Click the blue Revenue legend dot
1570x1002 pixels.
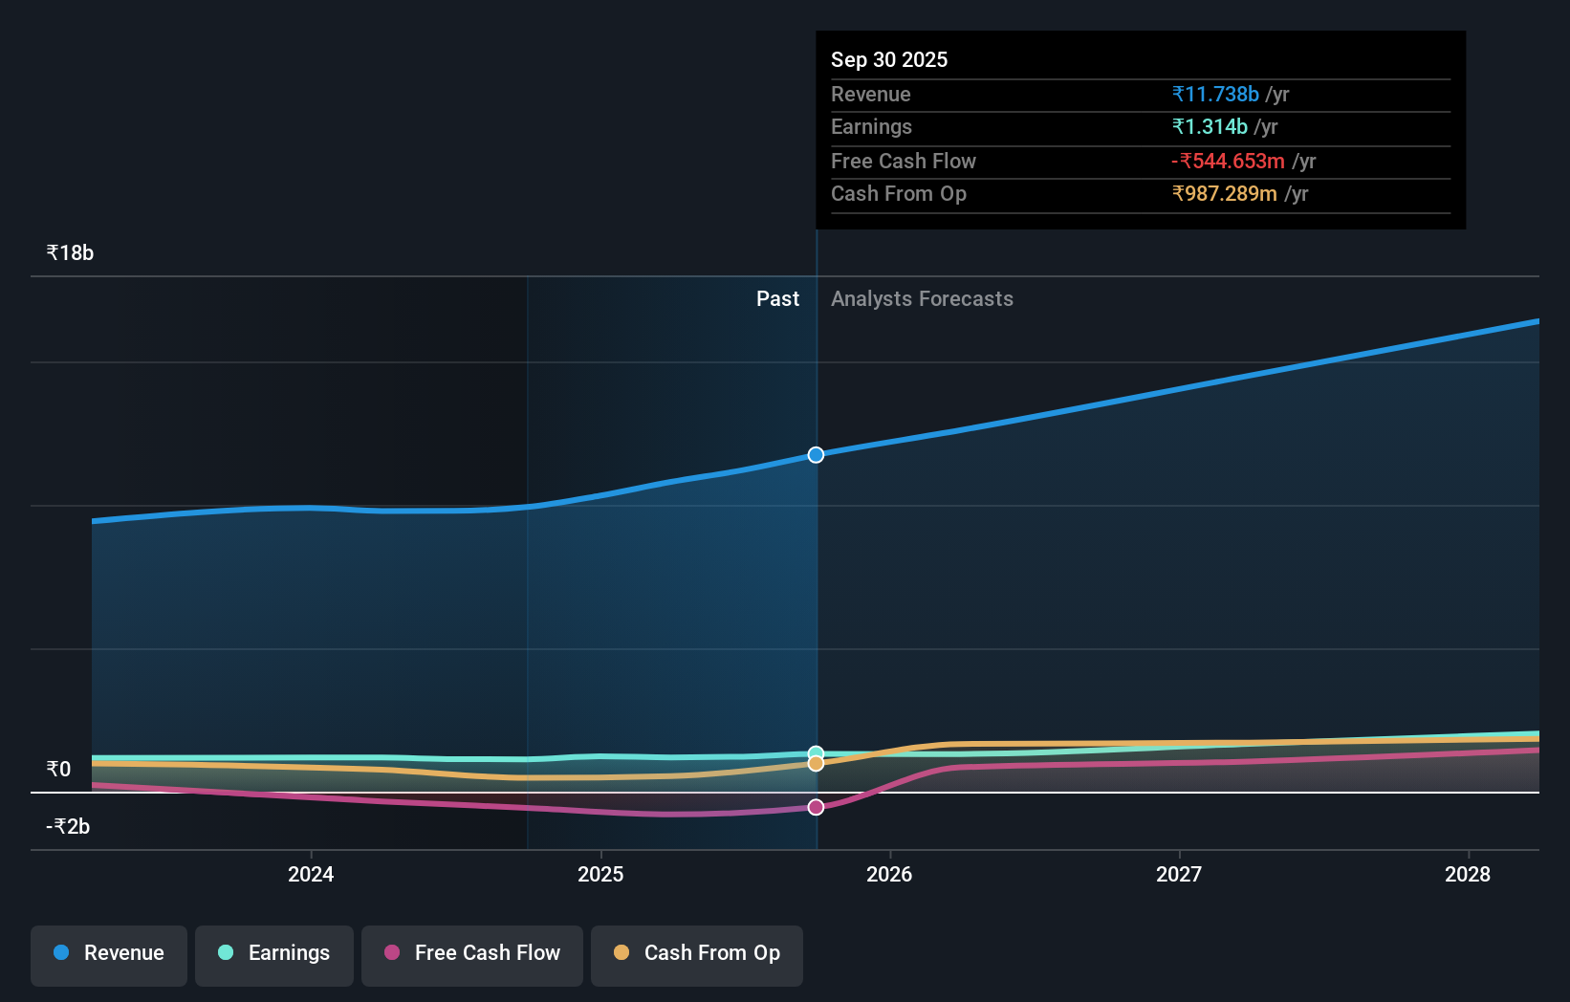coord(60,953)
